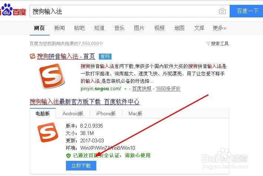Select the 电脑版 tab
The image size is (263, 176).
click(x=43, y=114)
